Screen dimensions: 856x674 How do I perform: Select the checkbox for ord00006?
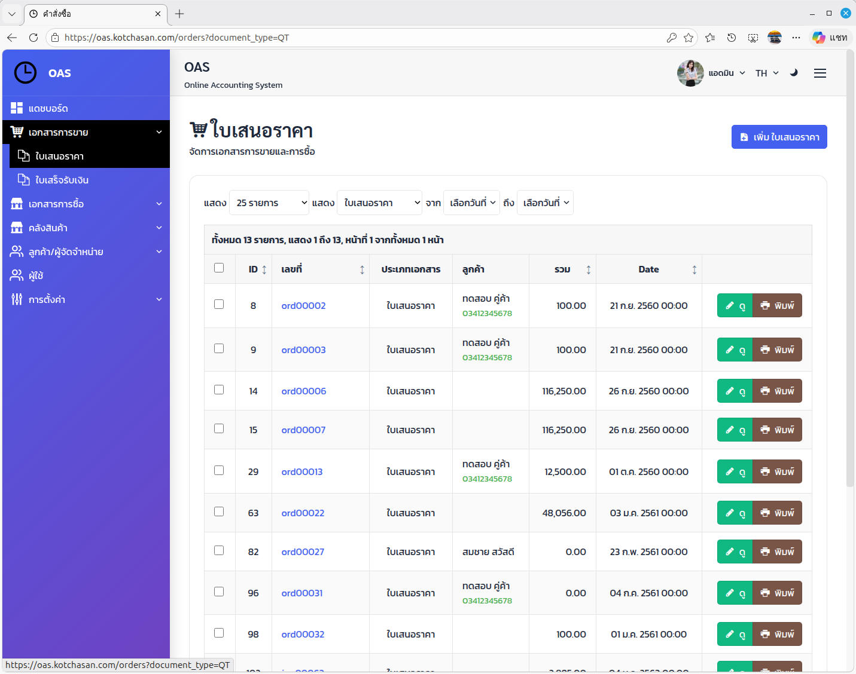point(219,390)
